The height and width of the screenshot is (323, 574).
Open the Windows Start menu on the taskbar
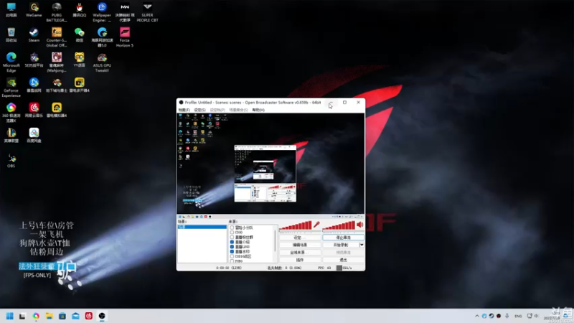tap(10, 316)
